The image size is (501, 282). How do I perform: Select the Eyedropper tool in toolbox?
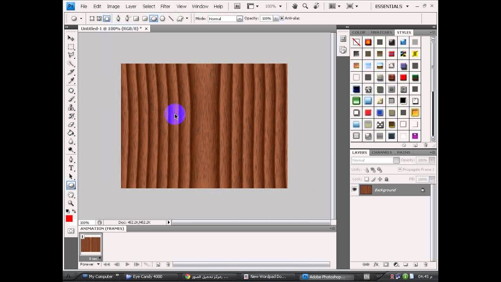click(x=71, y=81)
